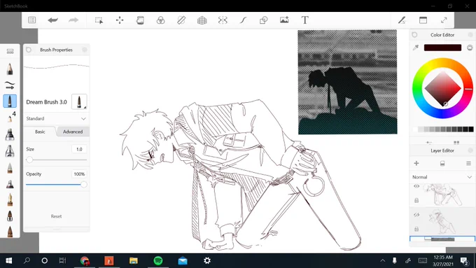Choose the dark marker brush in palette
Screen dimensions: 476x268
click(10, 134)
